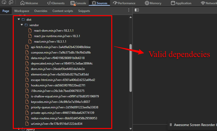Click the file tree scrollbar thumb
Viewport: 217px width, 131px height.
pyautogui.click(x=130, y=68)
